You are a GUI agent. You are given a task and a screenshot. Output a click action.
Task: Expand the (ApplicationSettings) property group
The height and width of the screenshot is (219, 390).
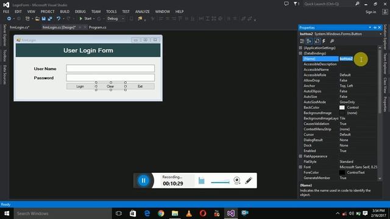click(x=300, y=47)
